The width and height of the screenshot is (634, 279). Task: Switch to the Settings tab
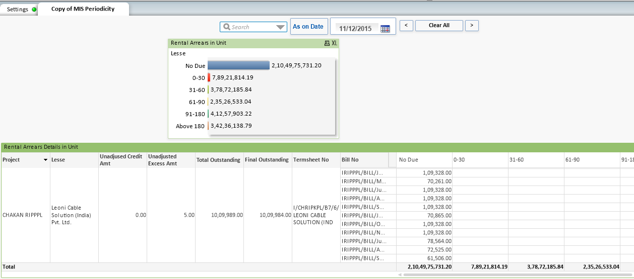[x=17, y=10]
